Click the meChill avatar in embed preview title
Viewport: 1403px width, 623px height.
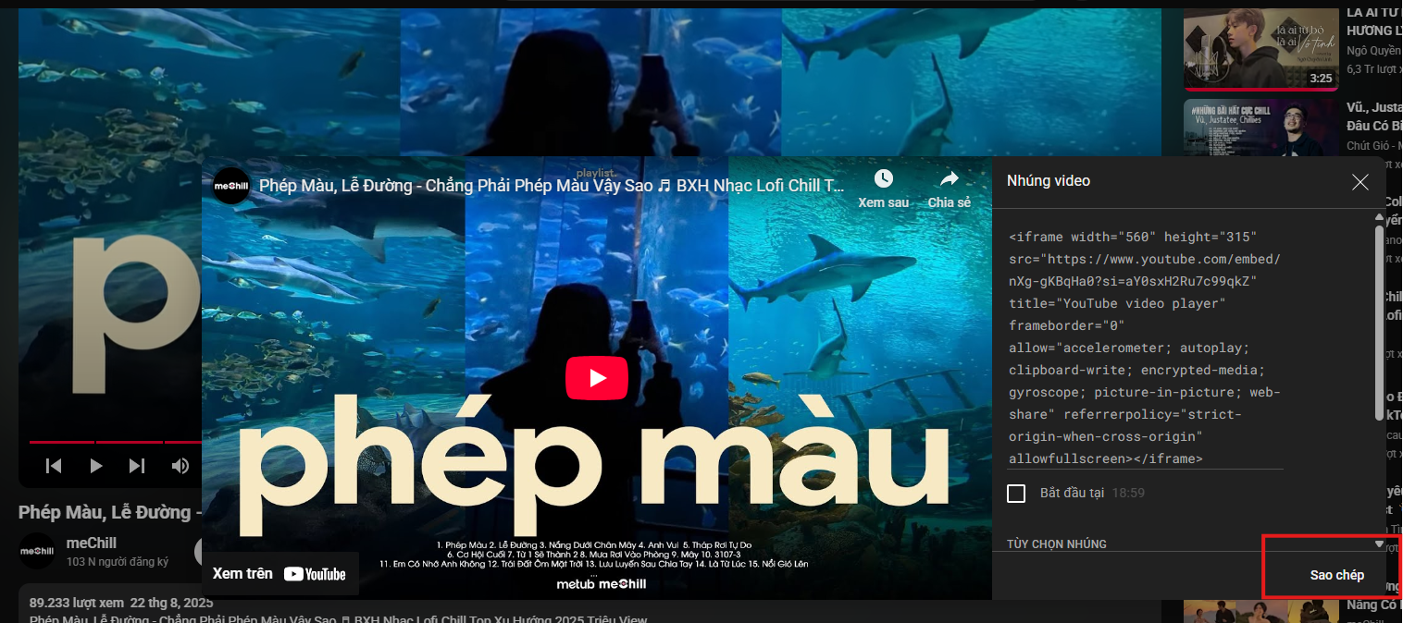[x=231, y=186]
